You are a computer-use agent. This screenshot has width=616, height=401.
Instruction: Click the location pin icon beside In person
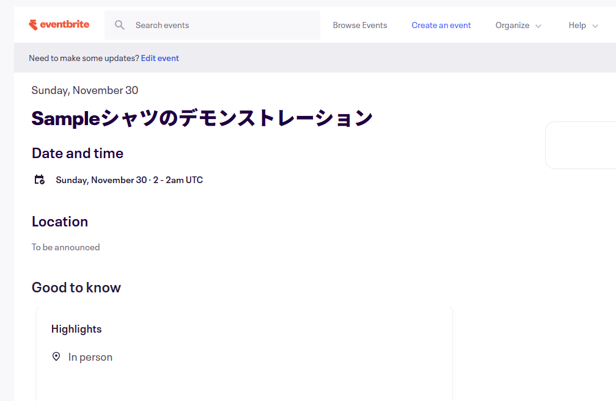pyautogui.click(x=56, y=356)
